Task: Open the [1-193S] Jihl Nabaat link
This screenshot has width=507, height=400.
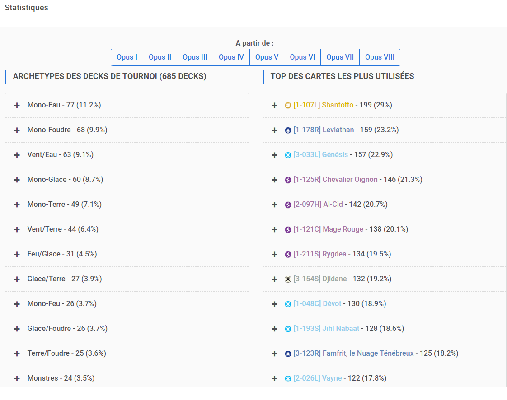Action: click(326, 329)
